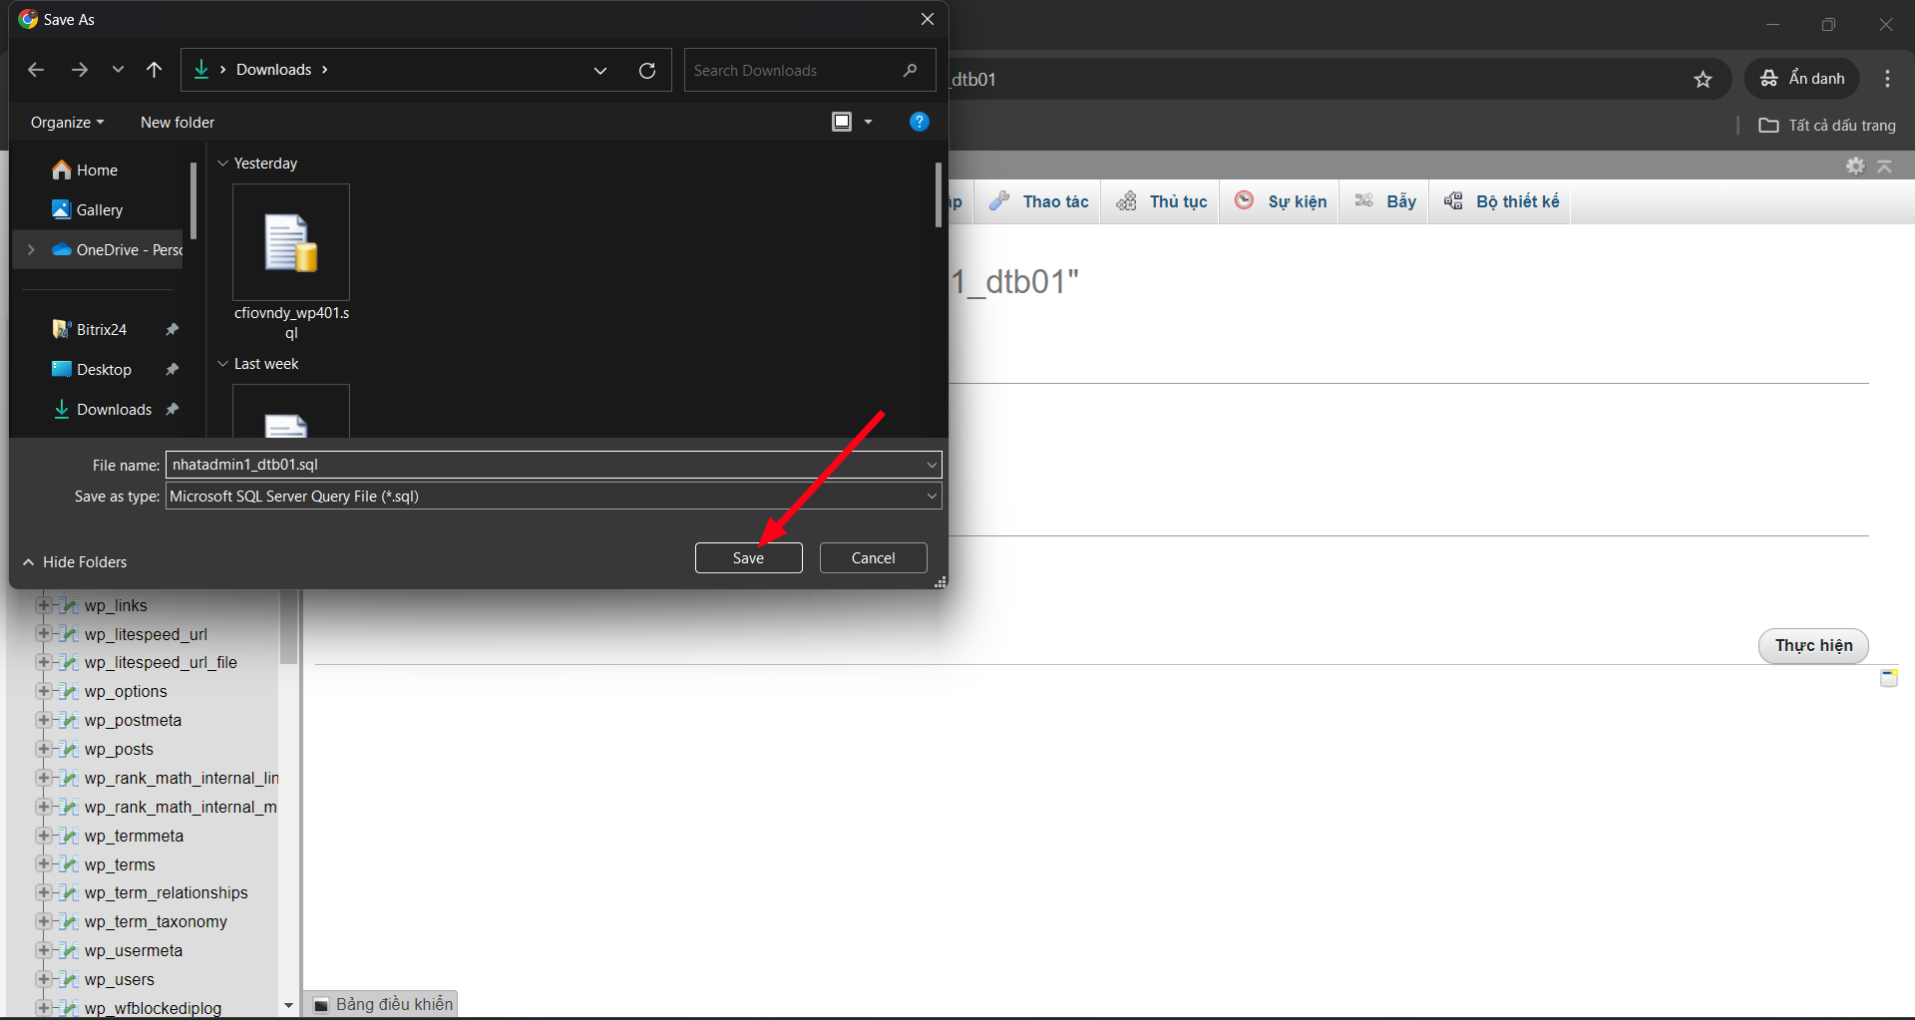Open the Save As help icon
This screenshot has width=1915, height=1020.
click(x=919, y=122)
